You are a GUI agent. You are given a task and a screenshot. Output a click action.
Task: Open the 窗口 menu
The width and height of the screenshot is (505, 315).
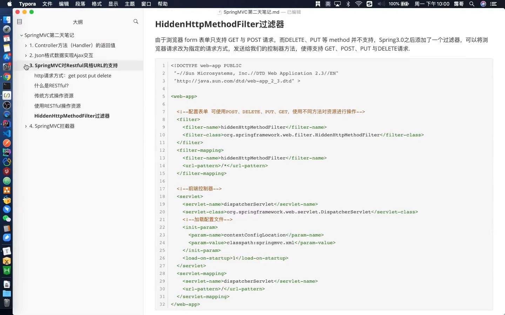(146, 4)
